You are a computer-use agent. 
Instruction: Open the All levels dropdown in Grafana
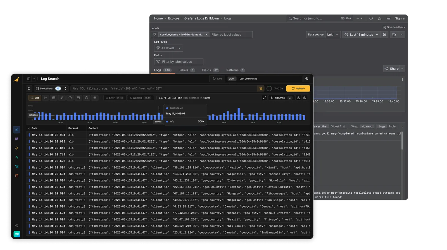click(168, 48)
